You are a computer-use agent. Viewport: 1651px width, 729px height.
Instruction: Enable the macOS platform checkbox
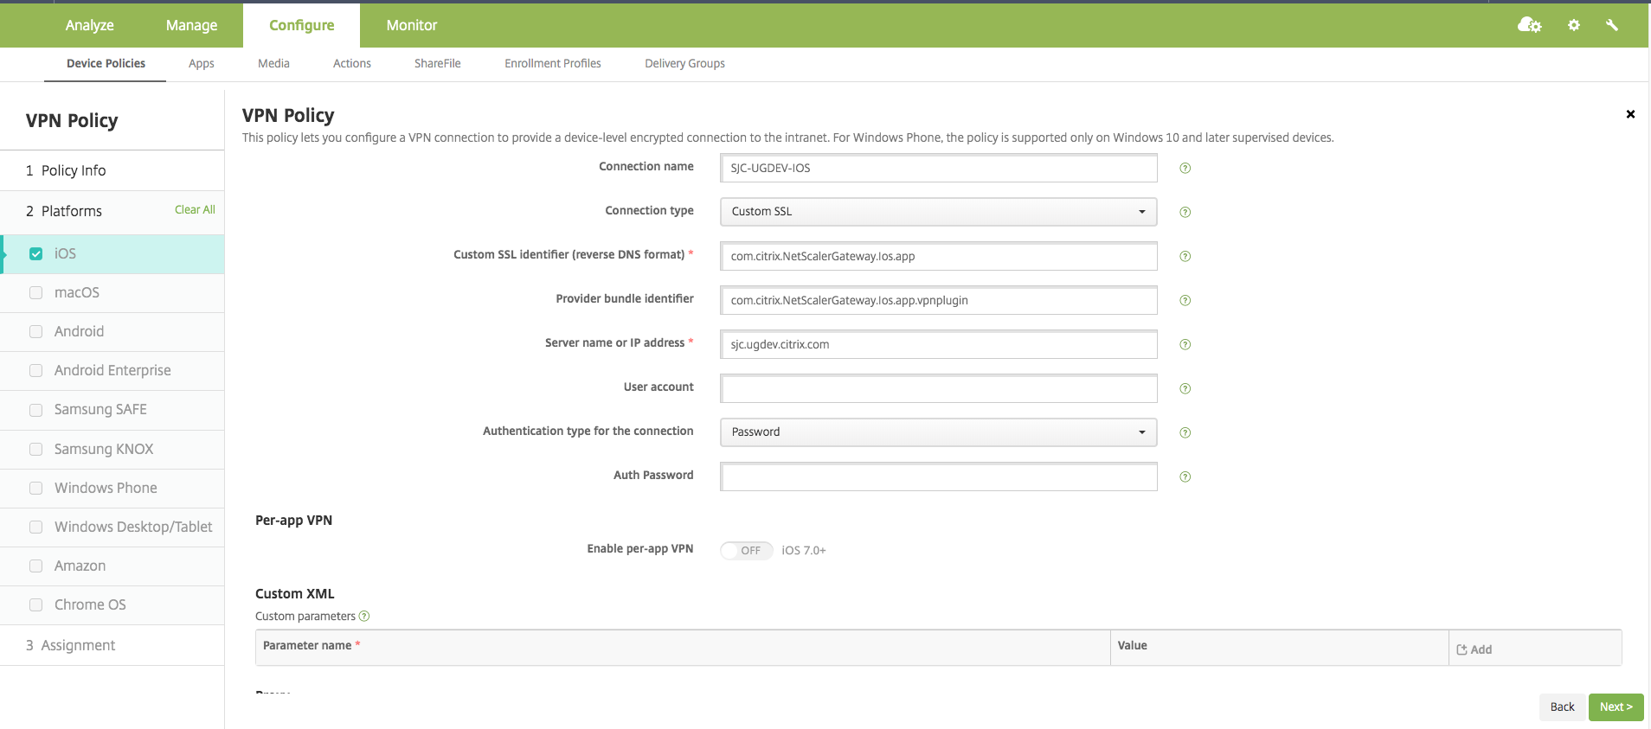[36, 292]
